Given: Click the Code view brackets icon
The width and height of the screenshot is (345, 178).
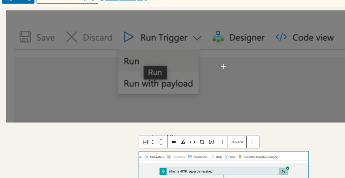Looking at the screenshot, I should tap(281, 37).
